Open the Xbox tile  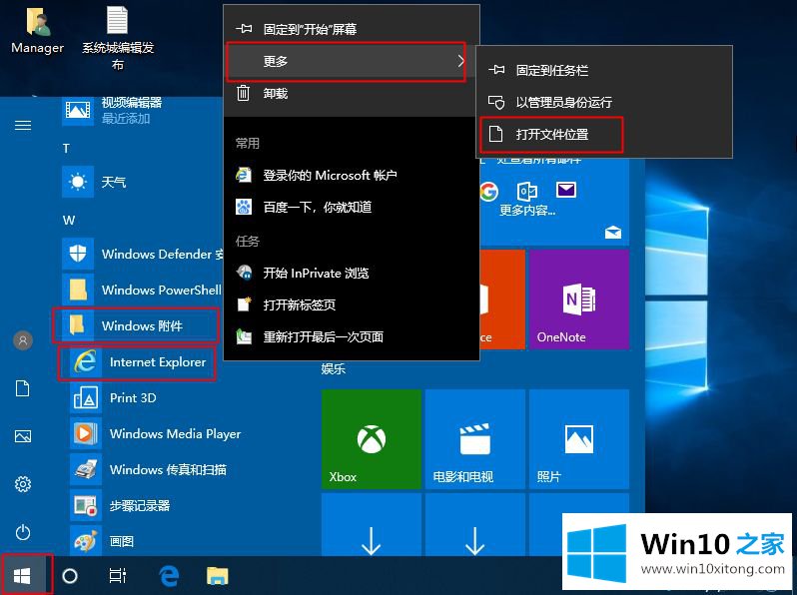pos(371,439)
